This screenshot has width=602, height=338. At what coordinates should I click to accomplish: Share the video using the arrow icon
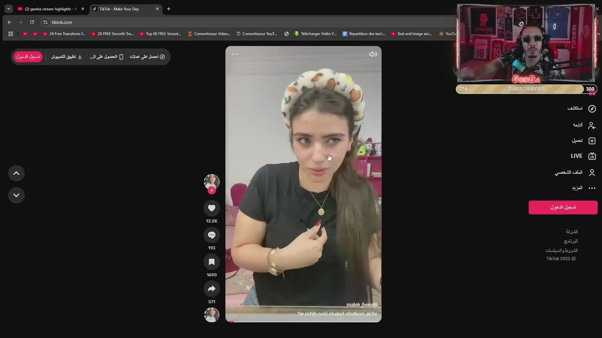click(x=212, y=289)
